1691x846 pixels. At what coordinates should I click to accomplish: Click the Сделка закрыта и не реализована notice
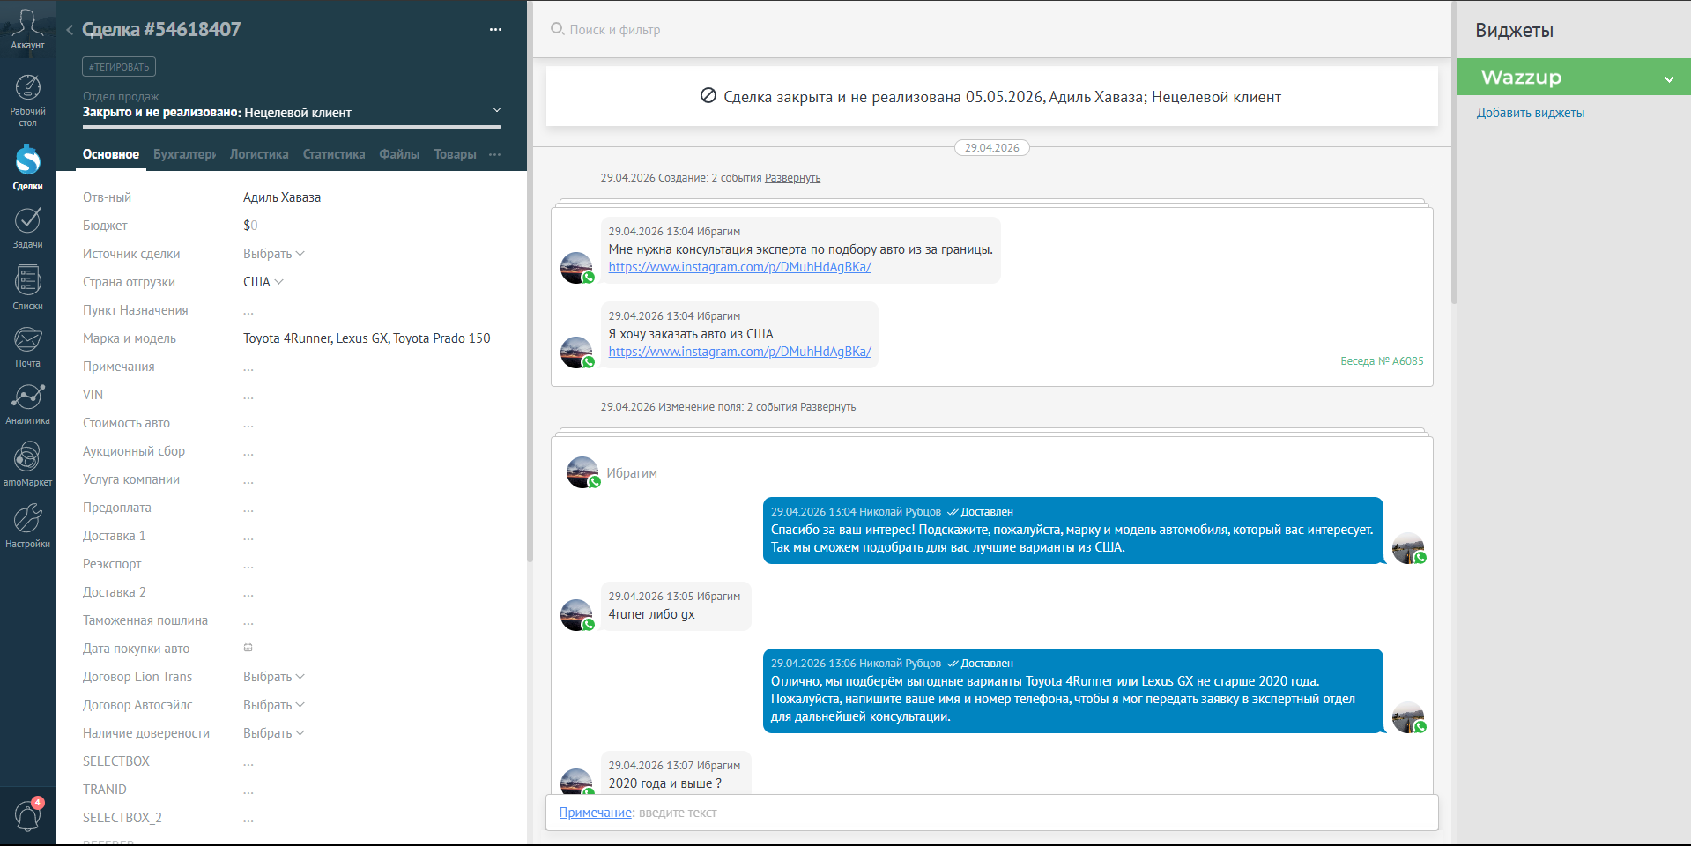click(991, 97)
